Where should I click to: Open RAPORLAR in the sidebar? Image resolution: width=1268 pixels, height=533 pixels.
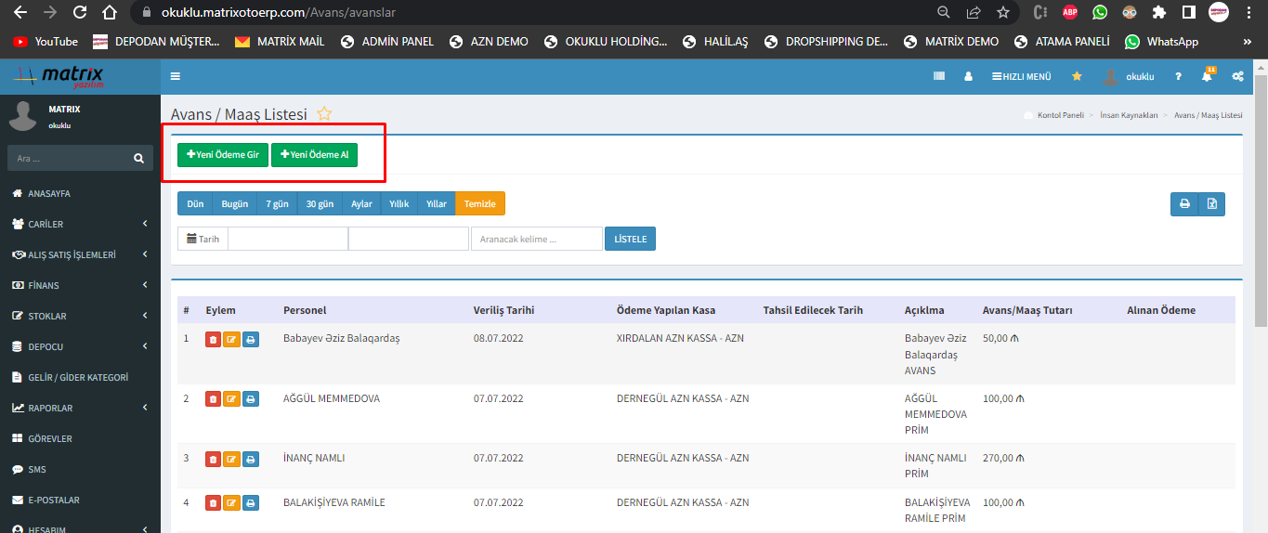coord(80,408)
